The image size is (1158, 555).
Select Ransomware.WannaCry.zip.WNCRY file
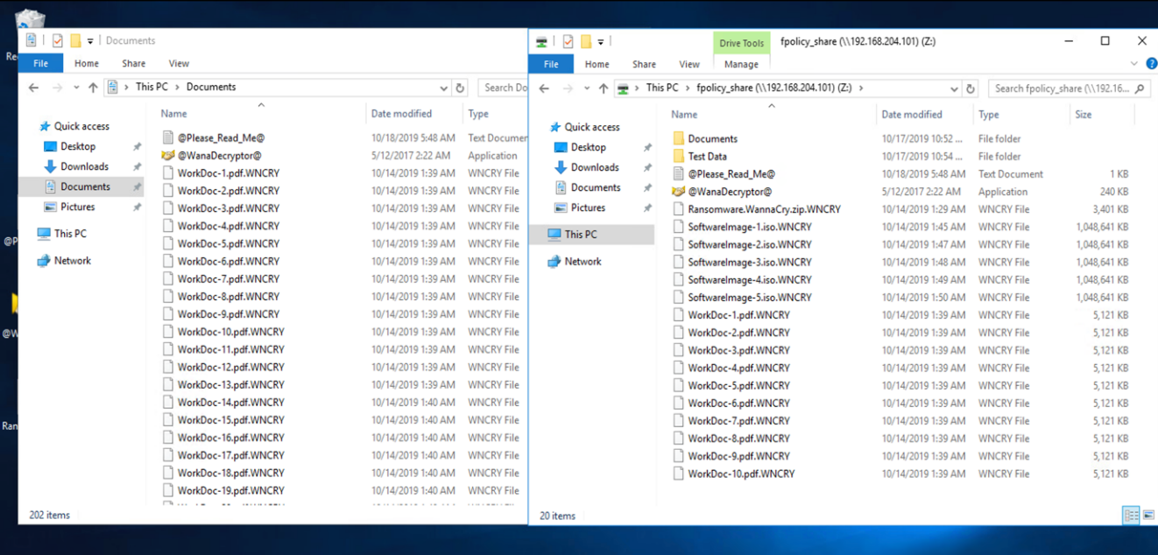(x=764, y=209)
